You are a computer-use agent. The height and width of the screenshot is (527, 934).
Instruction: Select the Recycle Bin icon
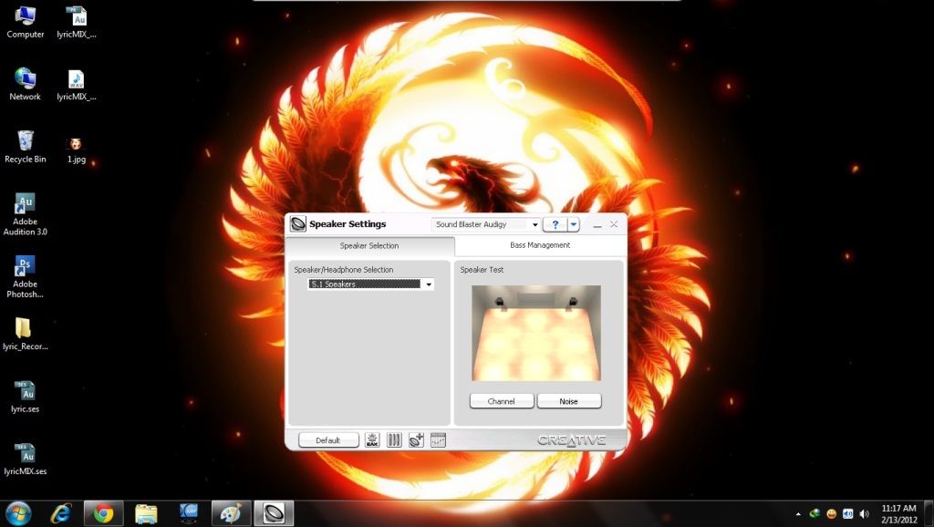(25, 147)
